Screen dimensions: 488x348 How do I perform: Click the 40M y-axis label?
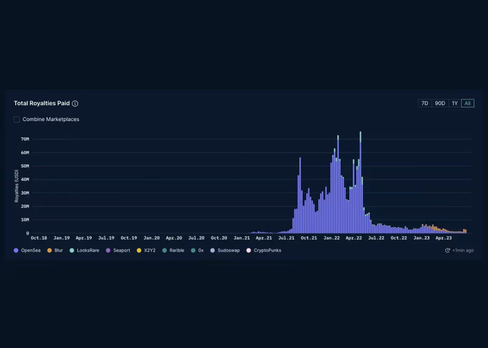25,179
